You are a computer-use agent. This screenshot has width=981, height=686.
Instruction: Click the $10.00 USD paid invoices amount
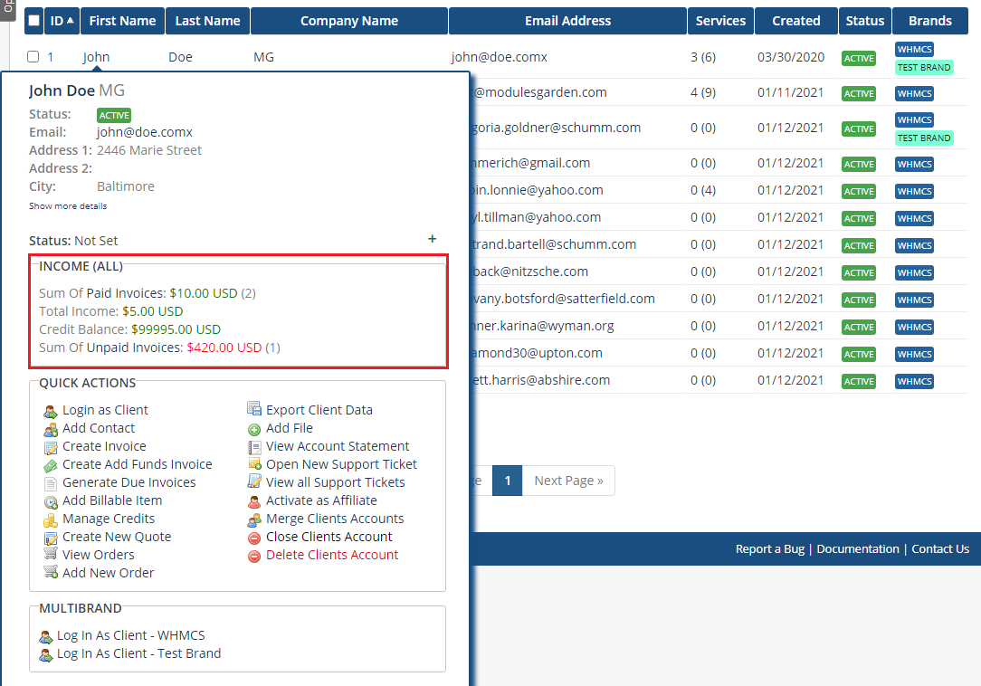tap(204, 293)
